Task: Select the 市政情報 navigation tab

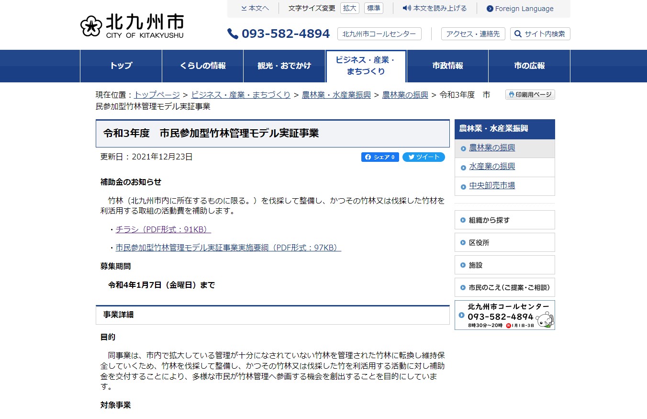Action: 447,66
